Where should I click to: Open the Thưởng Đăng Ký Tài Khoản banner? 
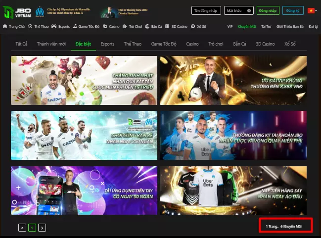[233, 135]
